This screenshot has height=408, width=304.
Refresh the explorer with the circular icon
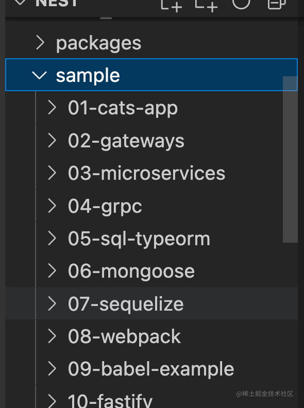coord(241,3)
